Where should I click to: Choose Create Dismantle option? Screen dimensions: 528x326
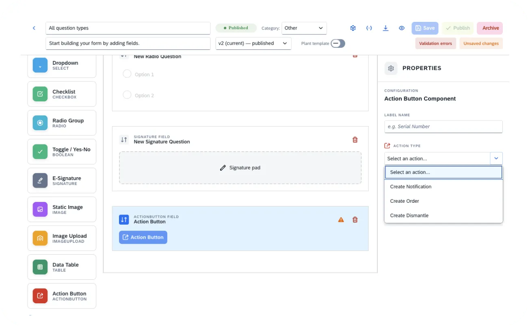coord(444,215)
